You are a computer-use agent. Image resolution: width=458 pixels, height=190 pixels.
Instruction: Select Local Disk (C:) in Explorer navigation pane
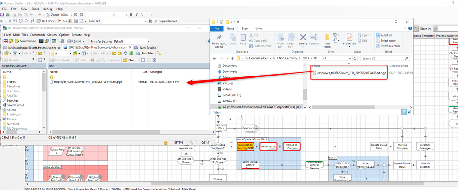pyautogui.click(x=230, y=95)
